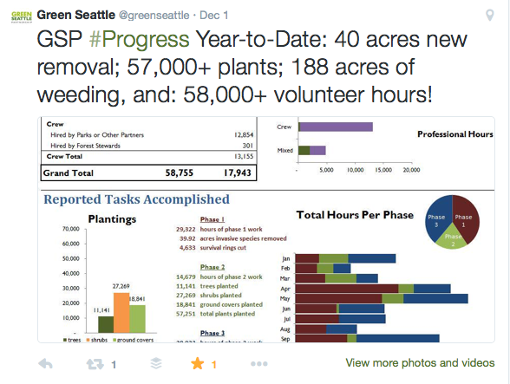Open the attached report image

266,230
